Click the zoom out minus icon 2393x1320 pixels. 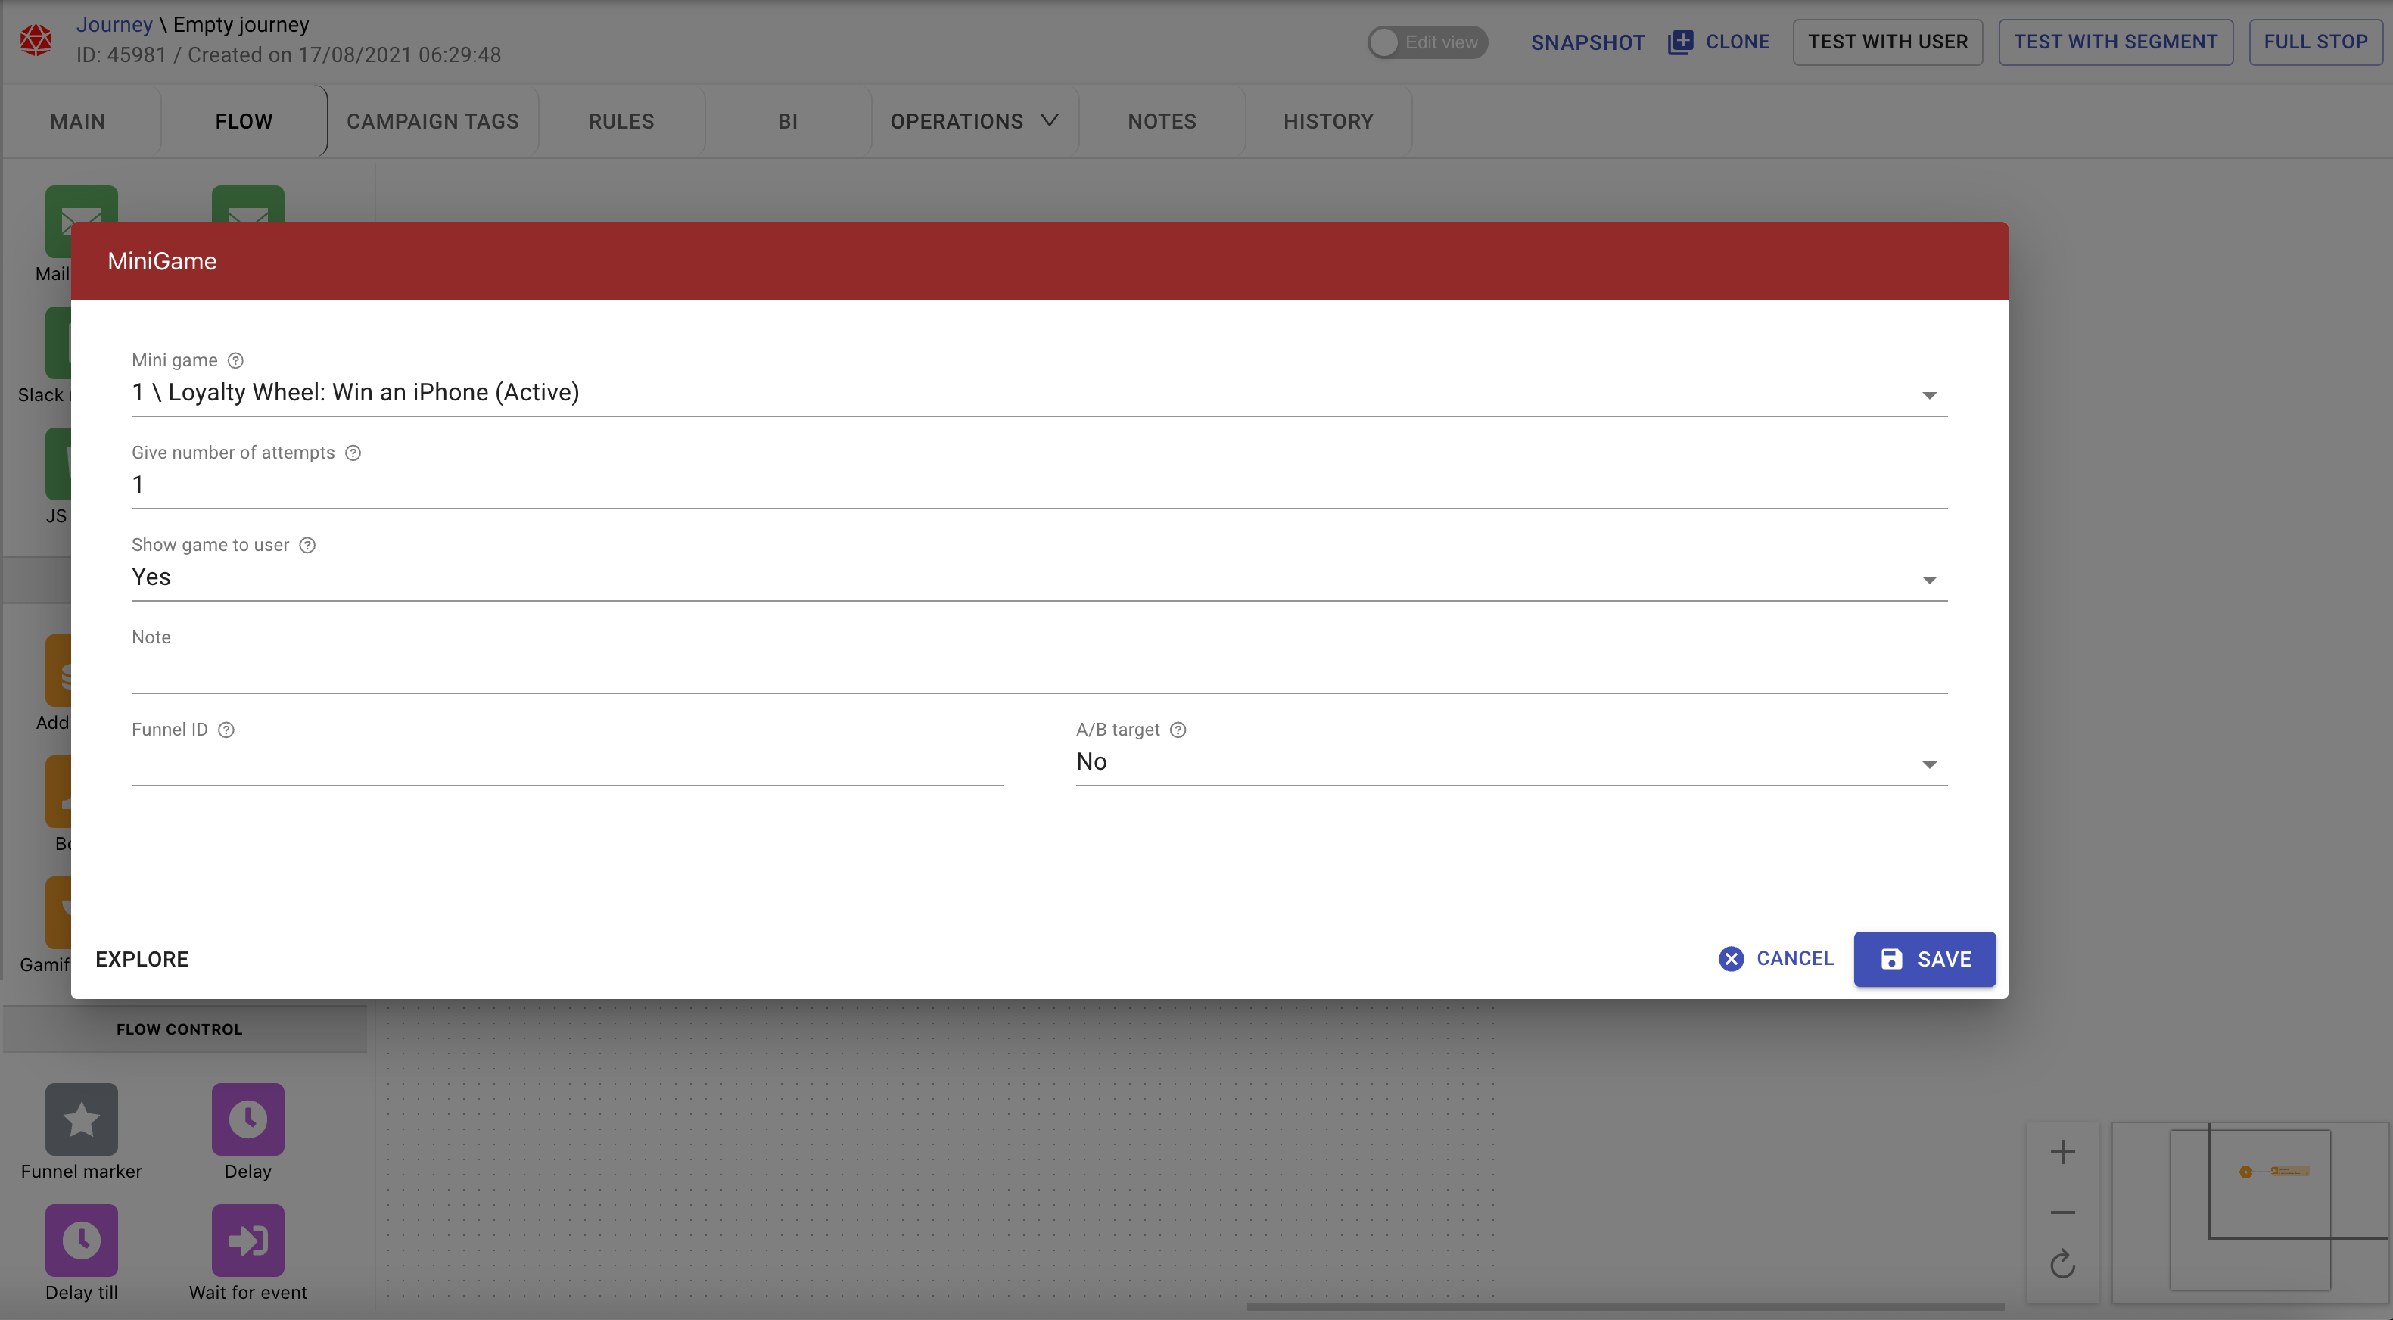coord(2062,1213)
